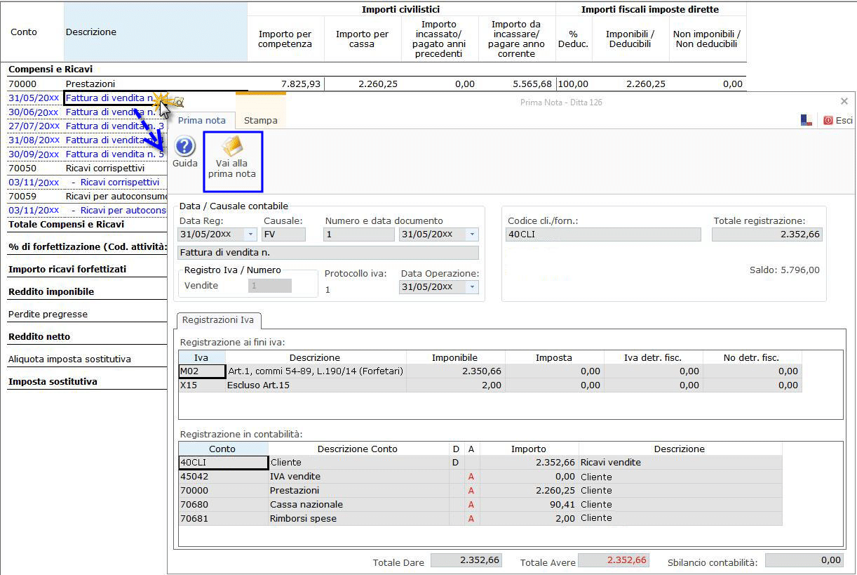Open the Registrazioni Iva tab
This screenshot has height=575, width=857.
coord(217,320)
